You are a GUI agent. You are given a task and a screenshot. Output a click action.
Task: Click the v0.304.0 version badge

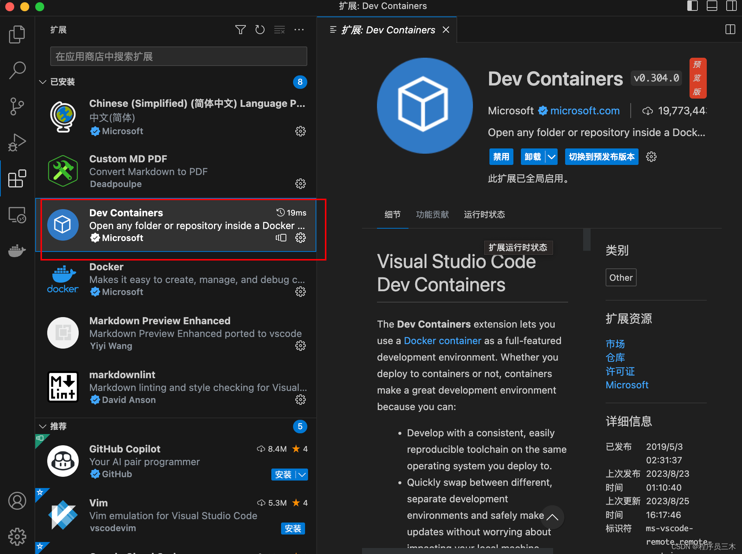656,78
